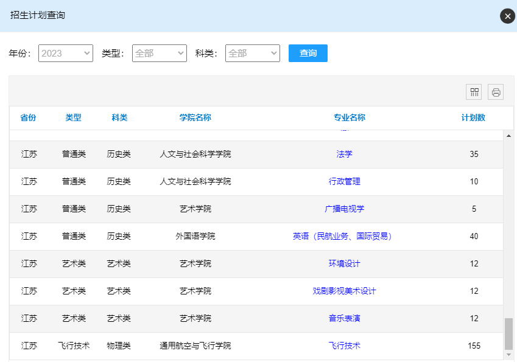Click plan count 35
Image resolution: width=517 pixels, height=362 pixels.
point(474,154)
